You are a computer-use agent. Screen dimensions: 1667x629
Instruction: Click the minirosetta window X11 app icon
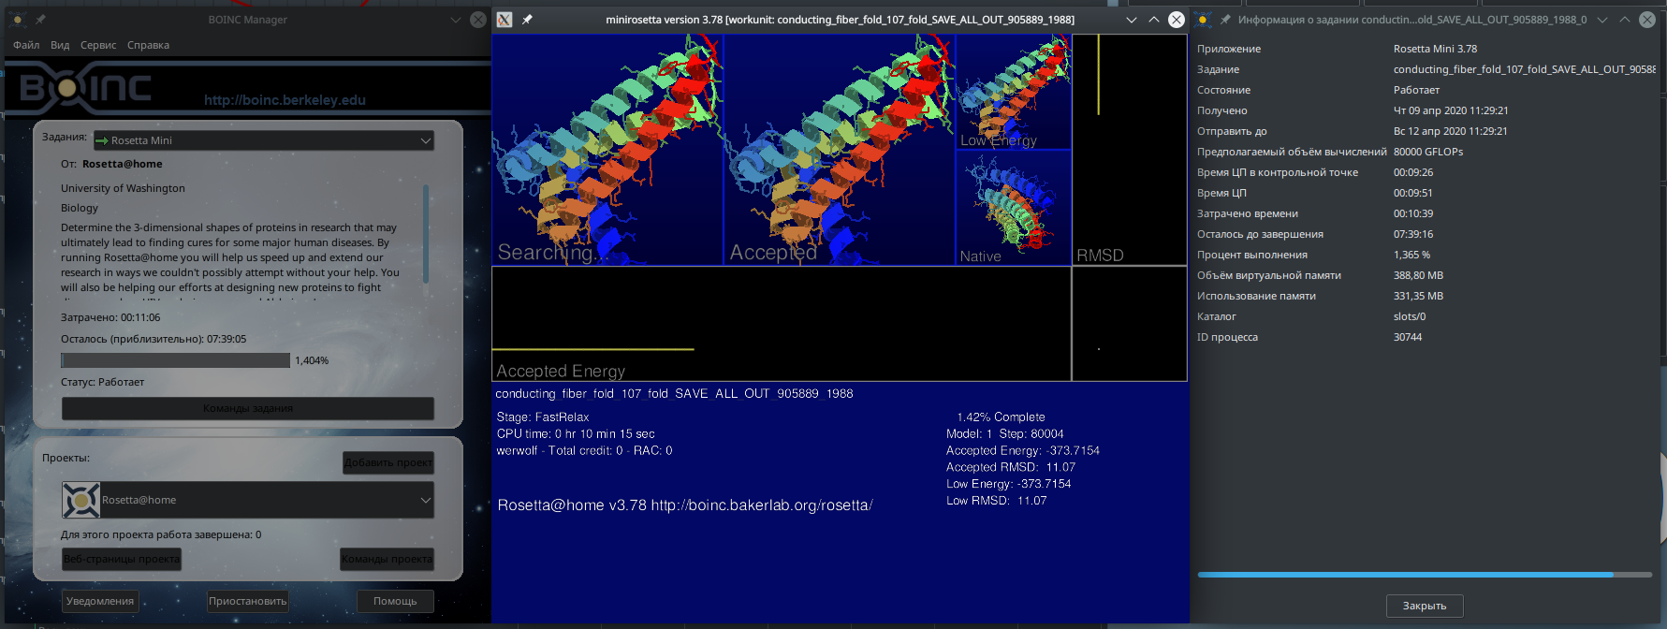point(504,19)
